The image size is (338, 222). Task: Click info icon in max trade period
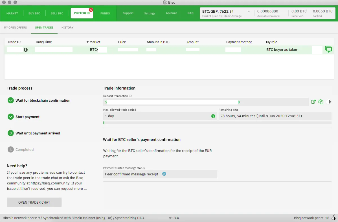coord(213,116)
